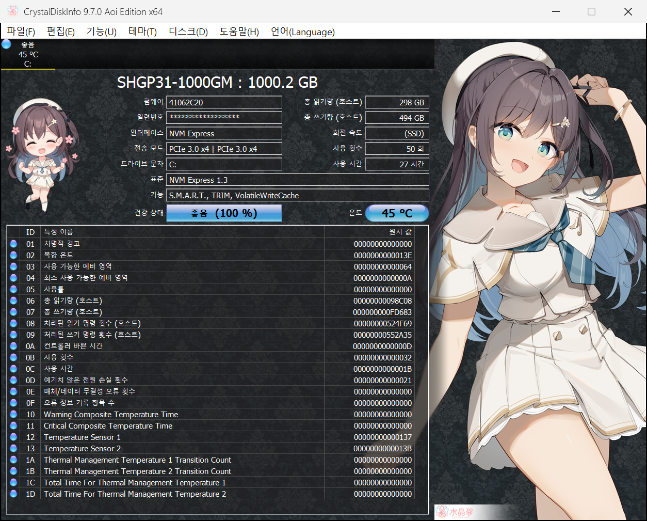The width and height of the screenshot is (647, 521).
Task: Select raw value 0000000000013E for 복합 온도
Action: pos(382,256)
